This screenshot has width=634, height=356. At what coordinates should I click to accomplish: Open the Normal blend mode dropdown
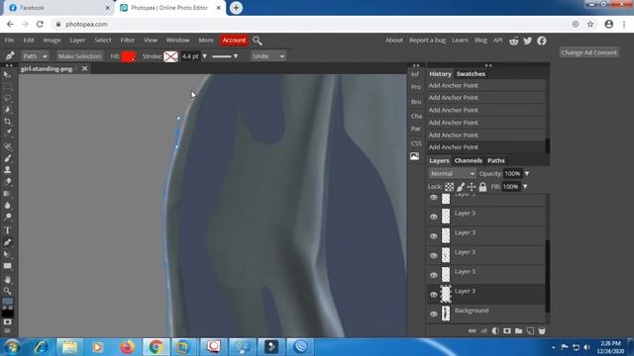452,174
